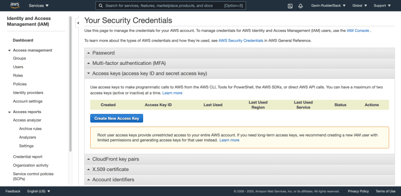Open the Gavin-RudderStack account menu
Viewport: 401px width, 196px height.
point(329,6)
